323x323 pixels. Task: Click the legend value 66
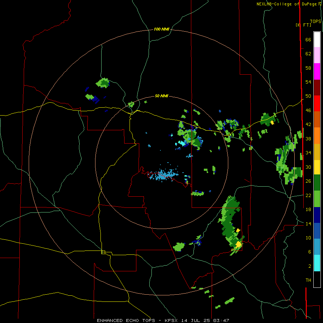pyautogui.click(x=308, y=39)
